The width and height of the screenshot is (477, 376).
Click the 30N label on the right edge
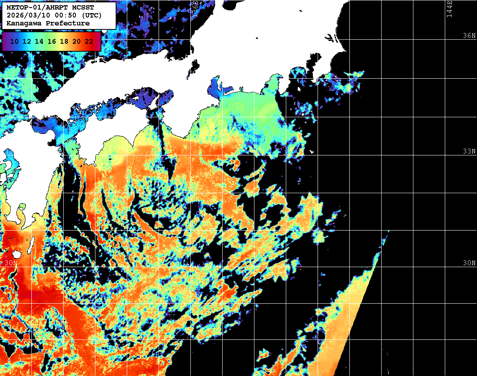(x=469, y=263)
